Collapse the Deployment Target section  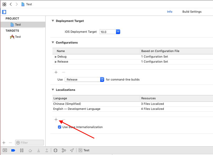pyautogui.click(x=53, y=21)
